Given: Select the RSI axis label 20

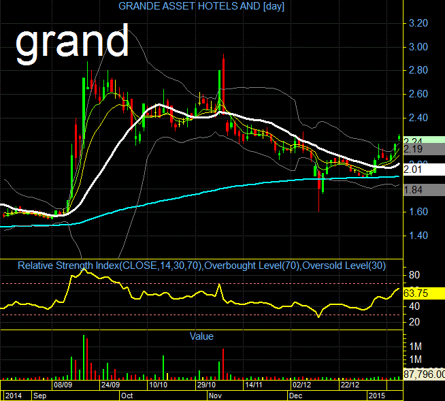Looking at the screenshot, I should click(x=414, y=322).
